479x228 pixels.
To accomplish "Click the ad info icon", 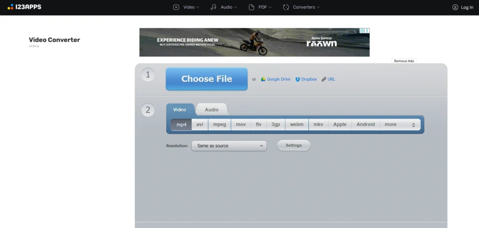I will click(x=362, y=30).
